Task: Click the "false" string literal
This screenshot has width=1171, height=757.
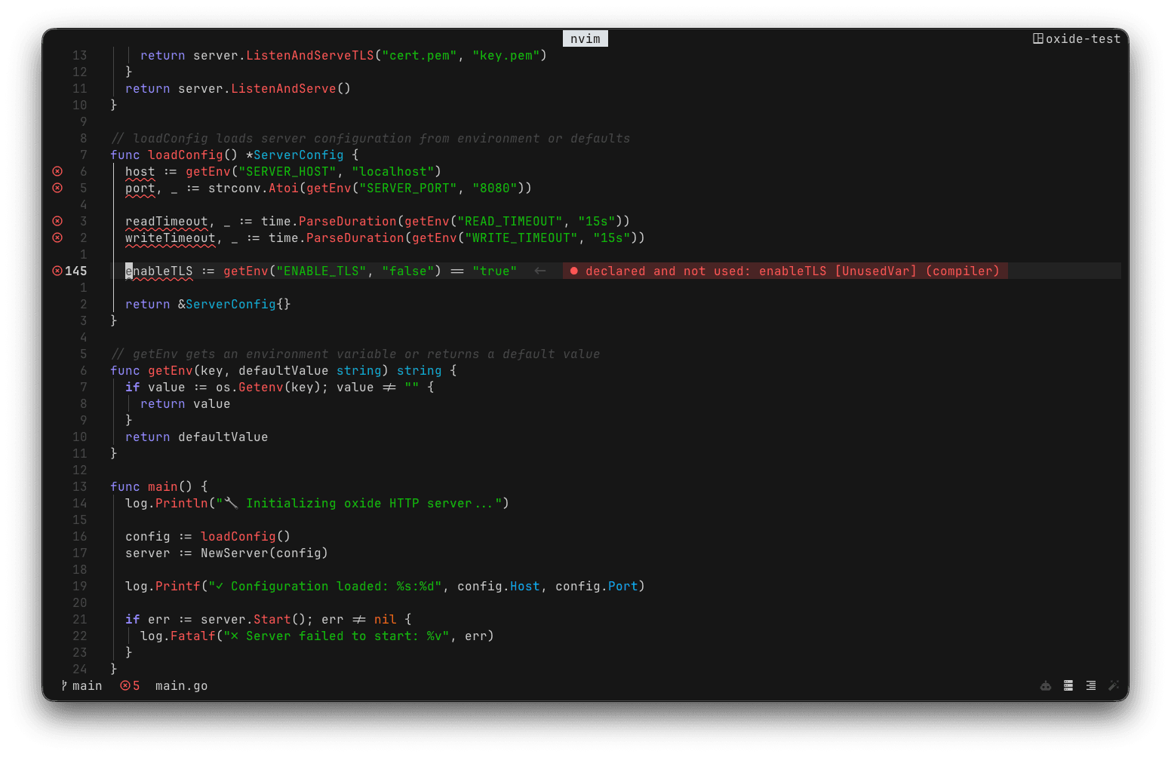Action: point(408,271)
